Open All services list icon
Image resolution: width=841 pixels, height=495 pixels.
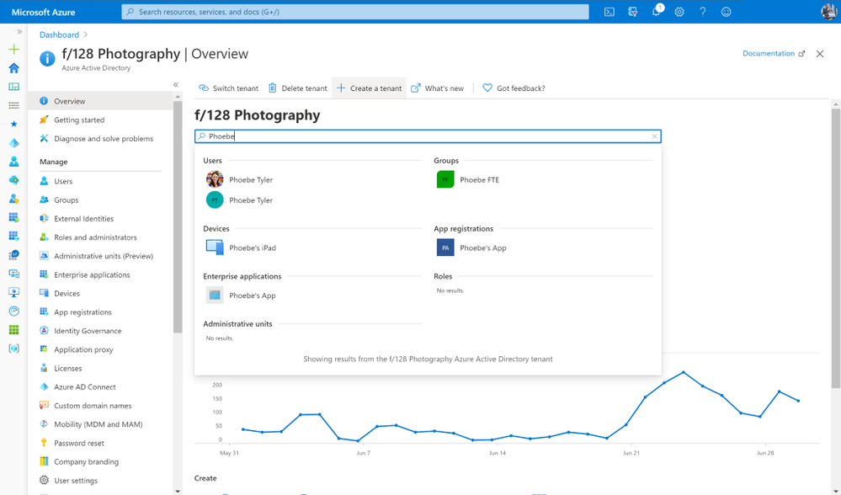pyautogui.click(x=14, y=105)
